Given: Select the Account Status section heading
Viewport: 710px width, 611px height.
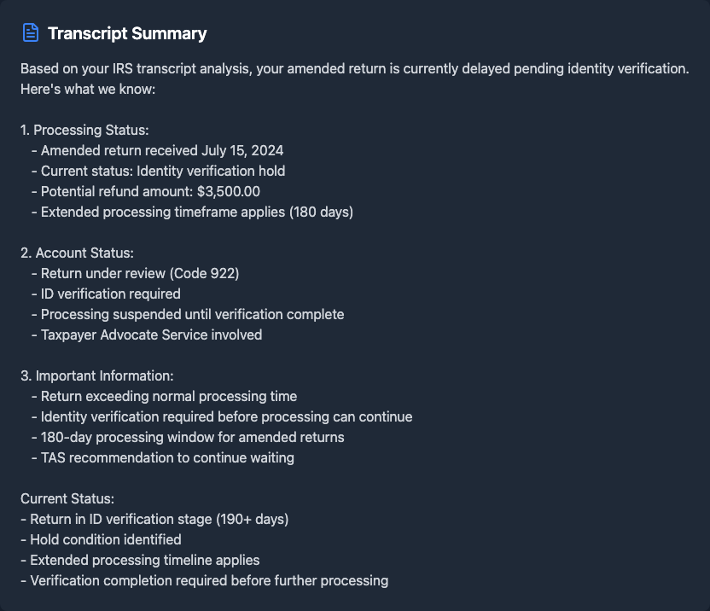Looking at the screenshot, I should click(x=77, y=253).
